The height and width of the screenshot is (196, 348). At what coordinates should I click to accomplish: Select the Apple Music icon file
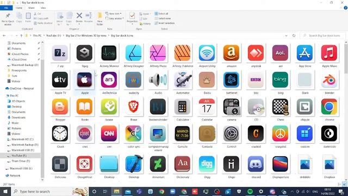[x=329, y=56]
